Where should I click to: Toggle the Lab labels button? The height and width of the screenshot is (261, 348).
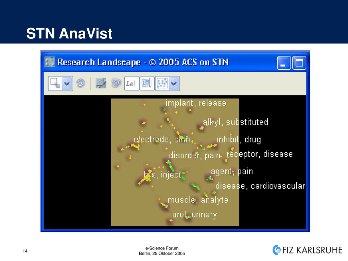[x=132, y=84]
